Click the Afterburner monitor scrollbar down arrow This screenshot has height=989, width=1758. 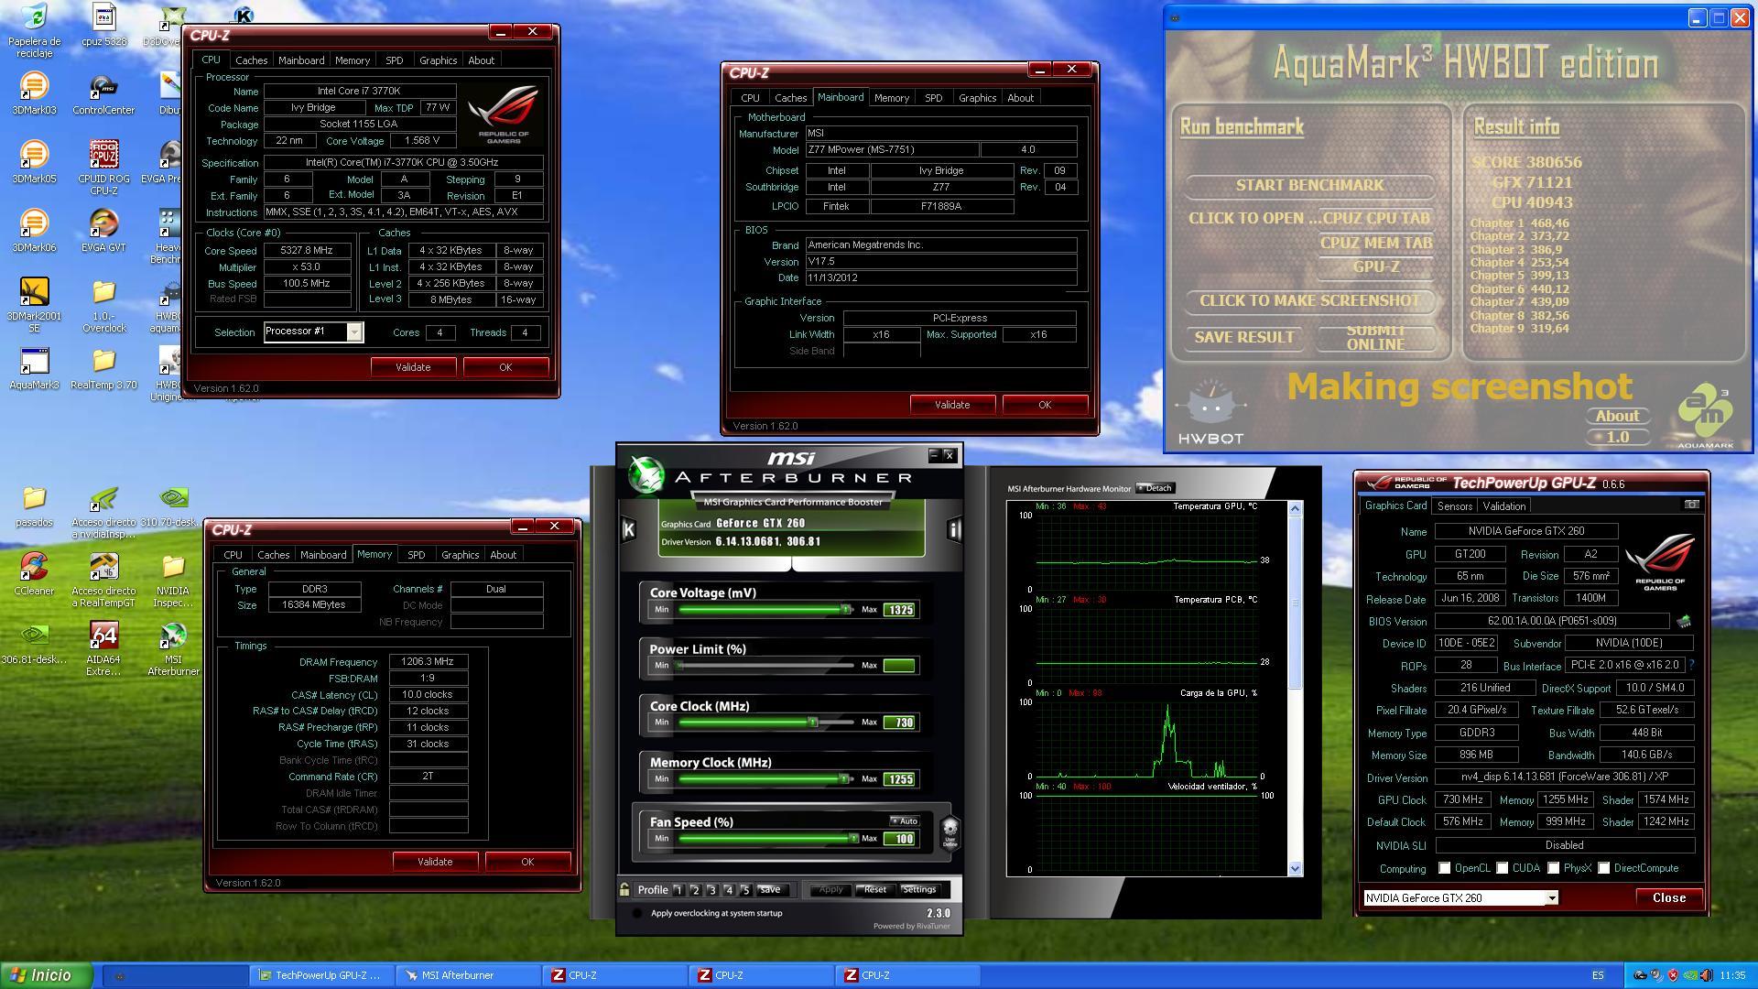click(x=1295, y=868)
